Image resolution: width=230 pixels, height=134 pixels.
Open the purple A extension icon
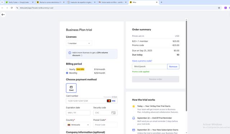pos(226,8)
